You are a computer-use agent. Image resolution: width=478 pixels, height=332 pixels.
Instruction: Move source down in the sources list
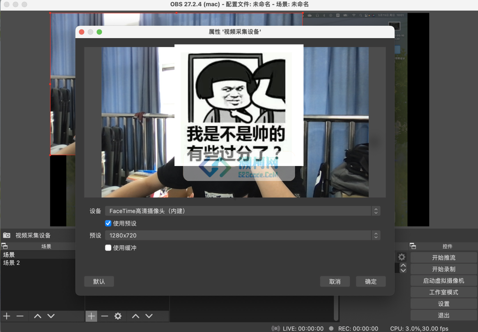(149, 316)
